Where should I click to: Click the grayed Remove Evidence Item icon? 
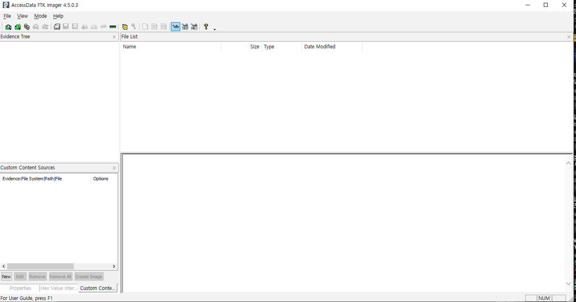coord(36,27)
